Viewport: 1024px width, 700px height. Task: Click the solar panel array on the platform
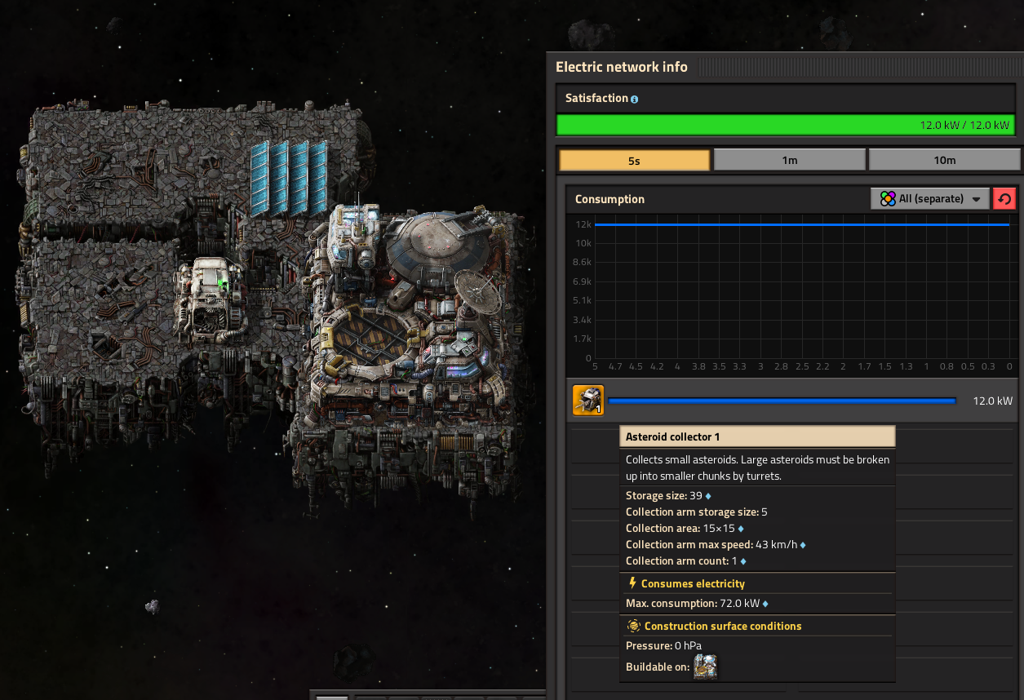[x=289, y=177]
